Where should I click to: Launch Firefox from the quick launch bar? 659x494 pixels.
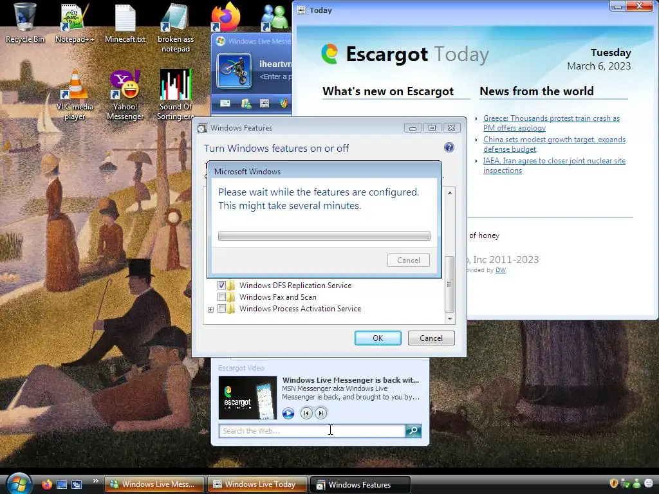coord(46,484)
